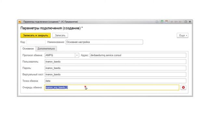Switch to the Дополнительно tab

(x=46, y=49)
